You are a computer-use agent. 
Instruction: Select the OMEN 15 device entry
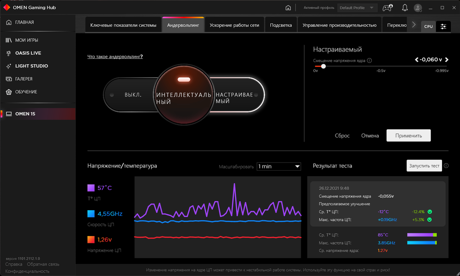click(37, 114)
